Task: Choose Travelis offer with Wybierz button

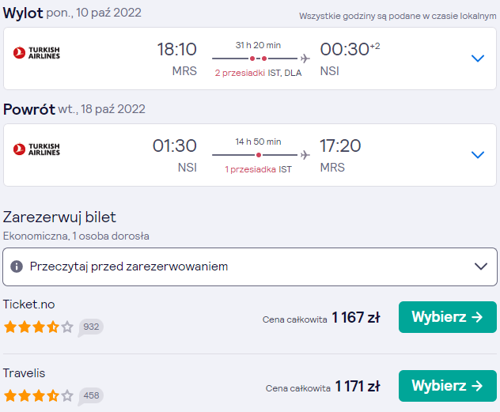Action: coord(447,386)
